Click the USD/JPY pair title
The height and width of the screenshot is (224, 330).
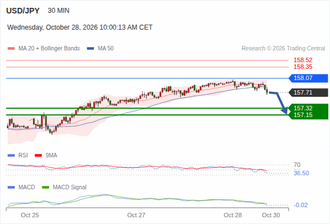pos(23,11)
